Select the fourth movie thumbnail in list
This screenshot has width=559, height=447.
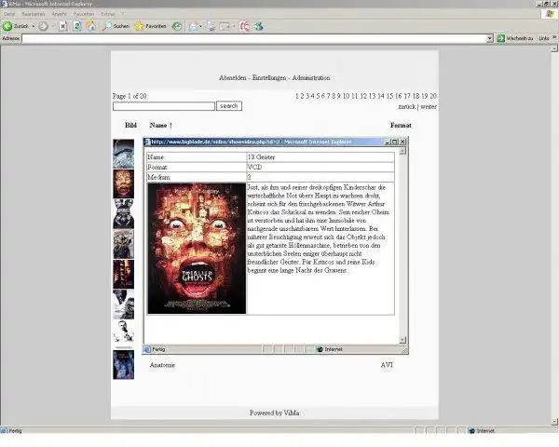tap(123, 244)
